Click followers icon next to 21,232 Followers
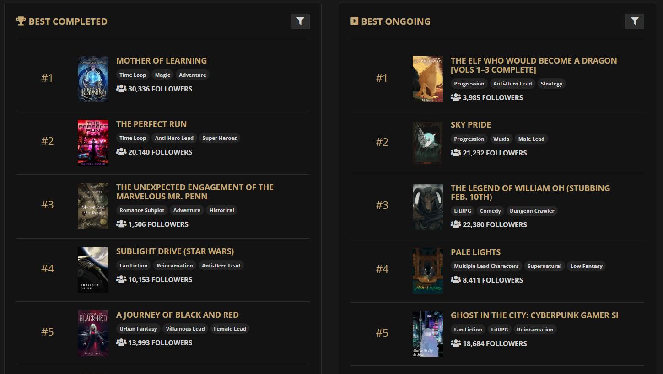Image resolution: width=663 pixels, height=374 pixels. (x=456, y=153)
